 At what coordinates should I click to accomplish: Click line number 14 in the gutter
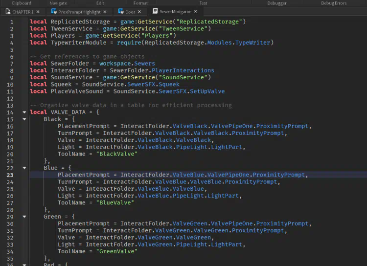[x=10, y=112]
